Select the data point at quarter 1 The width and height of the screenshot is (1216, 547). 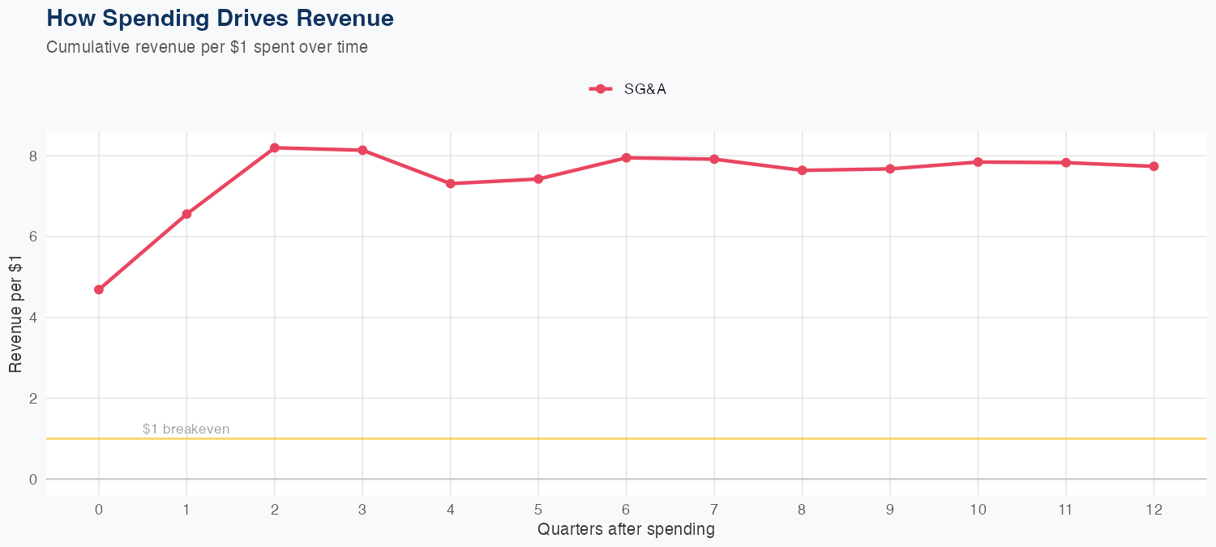186,214
